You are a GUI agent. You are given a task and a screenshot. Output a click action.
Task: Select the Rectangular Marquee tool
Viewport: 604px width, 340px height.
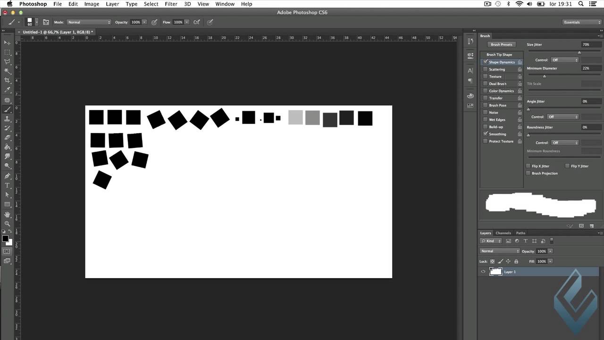pyautogui.click(x=7, y=52)
